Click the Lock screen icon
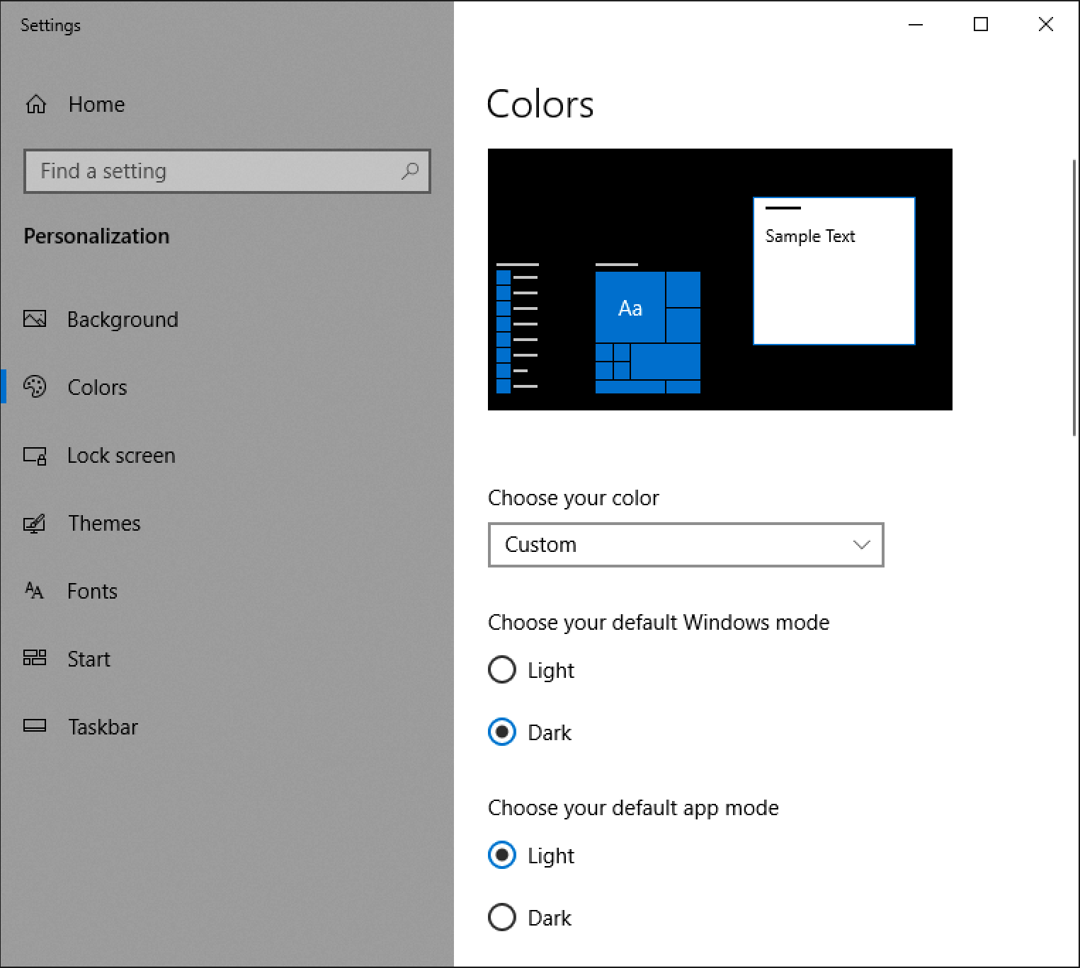Viewport: 1080px width, 968px height. tap(34, 456)
